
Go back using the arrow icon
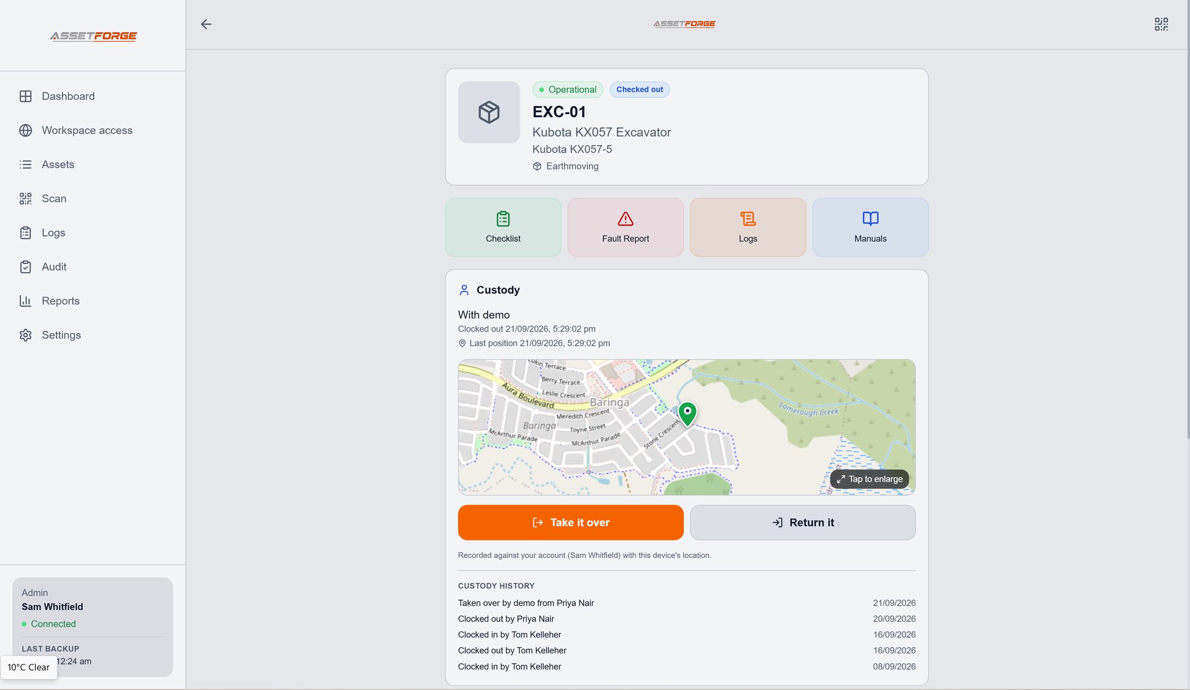[x=206, y=24]
